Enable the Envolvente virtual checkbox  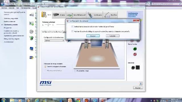pos(75,71)
